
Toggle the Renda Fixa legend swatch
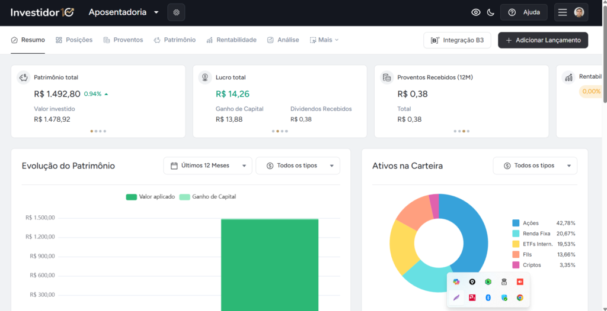pos(516,234)
